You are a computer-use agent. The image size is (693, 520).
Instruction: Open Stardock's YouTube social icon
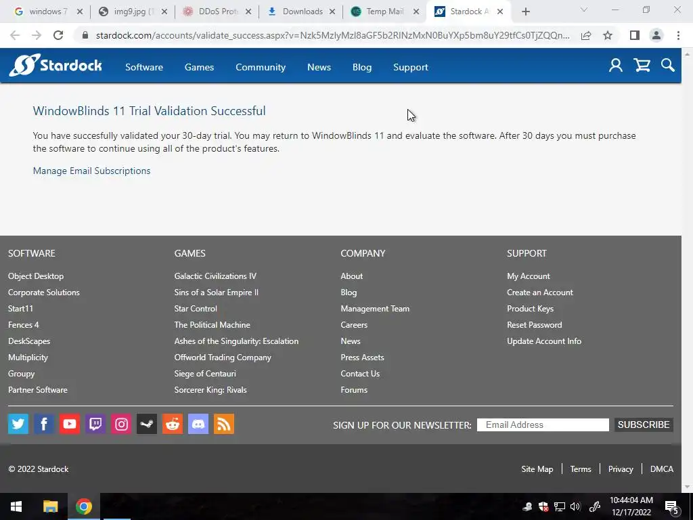click(70, 424)
